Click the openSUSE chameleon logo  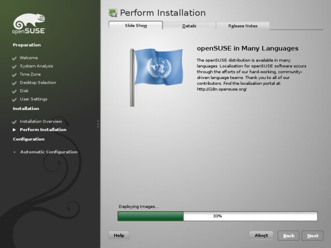pos(29,24)
